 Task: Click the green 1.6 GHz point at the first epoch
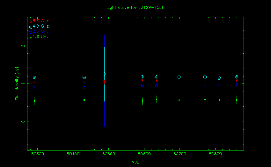34,101
